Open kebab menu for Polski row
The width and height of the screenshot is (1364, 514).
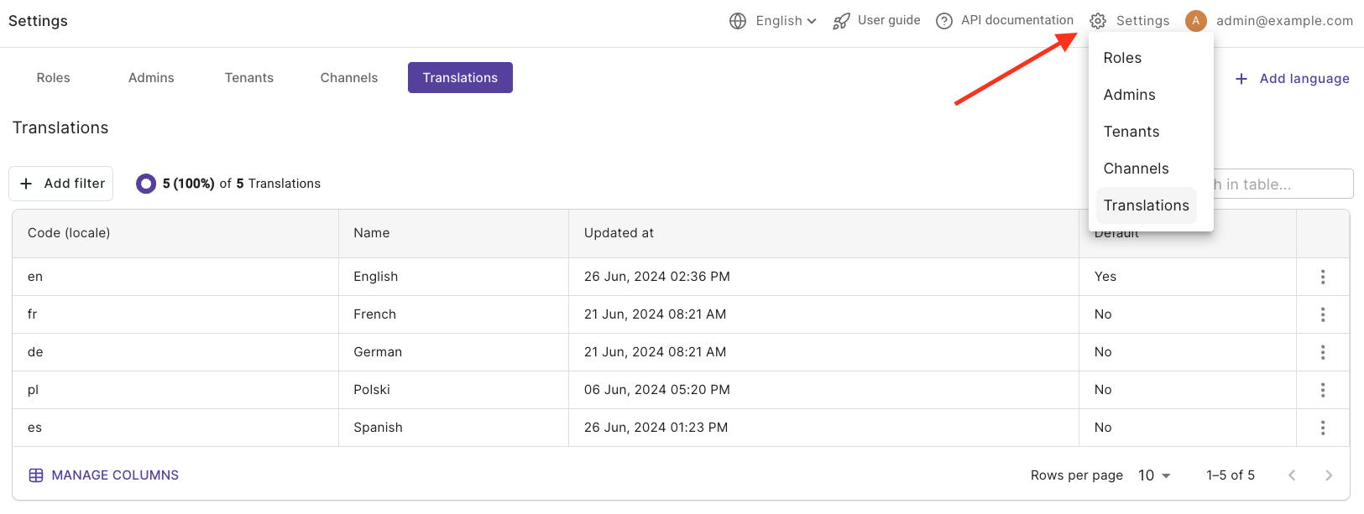[1323, 390]
